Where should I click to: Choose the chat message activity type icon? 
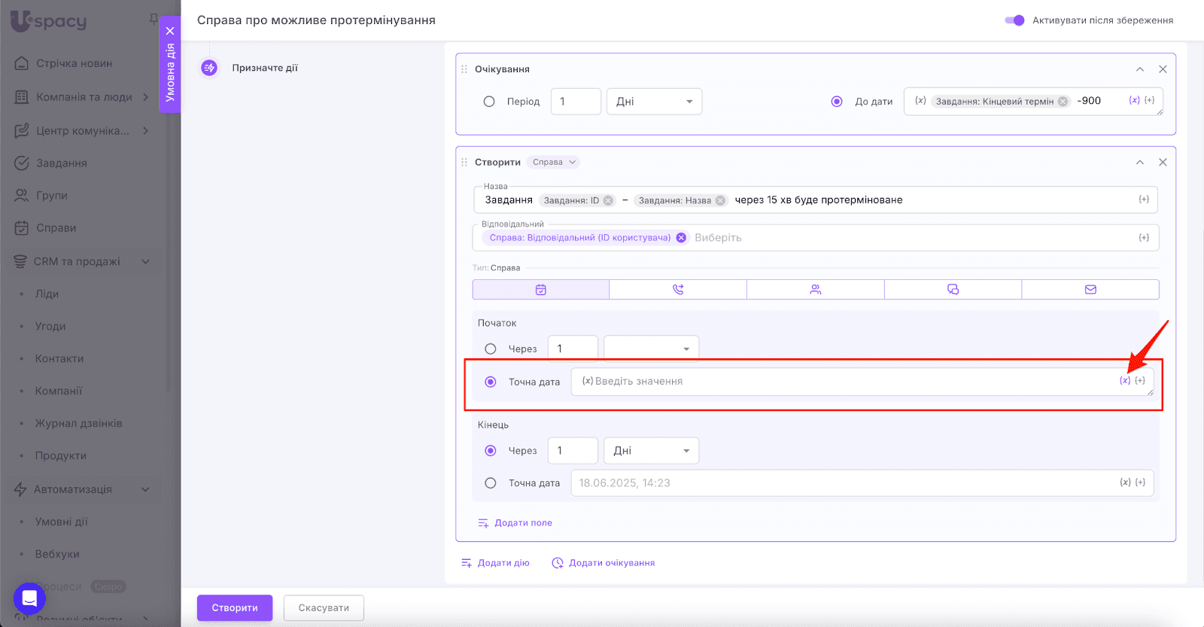click(x=953, y=290)
